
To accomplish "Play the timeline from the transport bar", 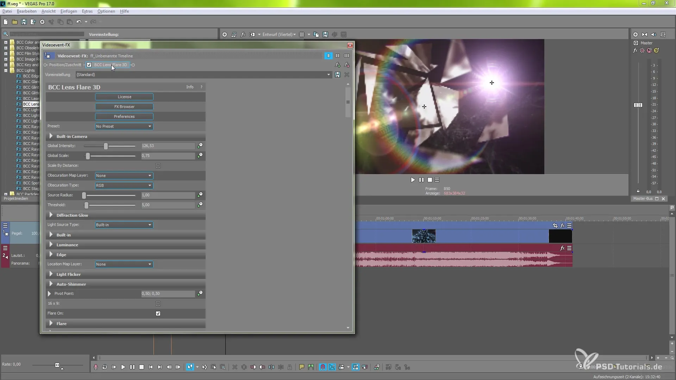I will click(123, 367).
